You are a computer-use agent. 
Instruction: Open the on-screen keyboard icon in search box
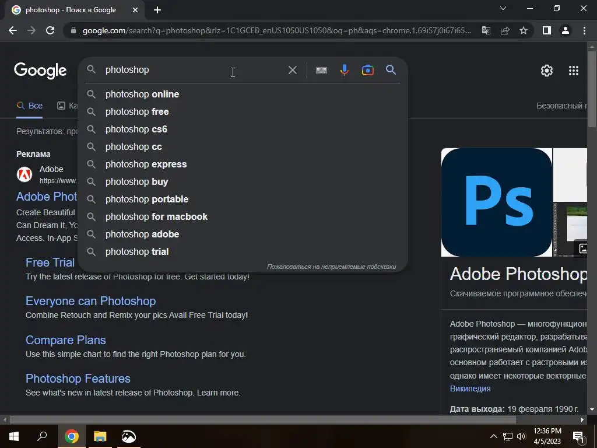[321, 70]
